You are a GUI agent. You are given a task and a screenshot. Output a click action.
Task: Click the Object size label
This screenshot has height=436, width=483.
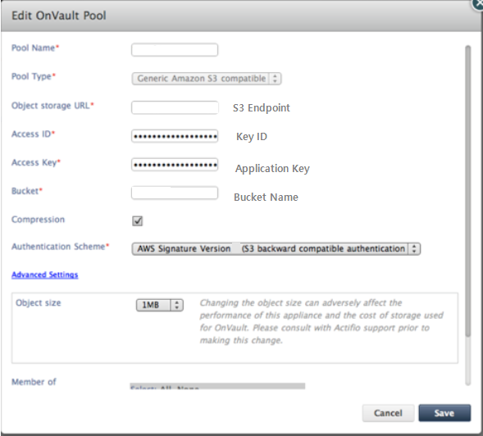39,303
